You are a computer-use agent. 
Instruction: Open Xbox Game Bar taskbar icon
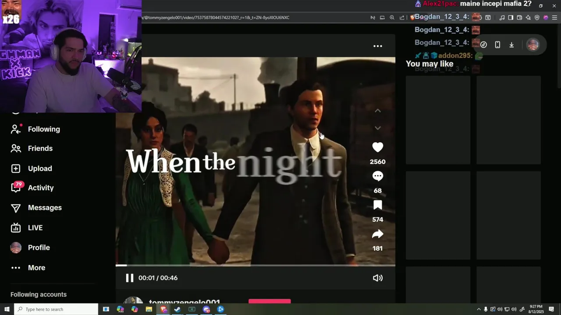click(192, 309)
